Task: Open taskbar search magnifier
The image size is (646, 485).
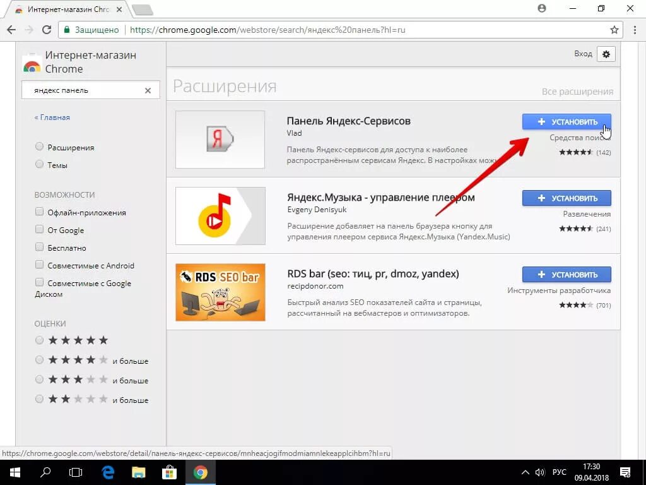Action: pyautogui.click(x=45, y=472)
